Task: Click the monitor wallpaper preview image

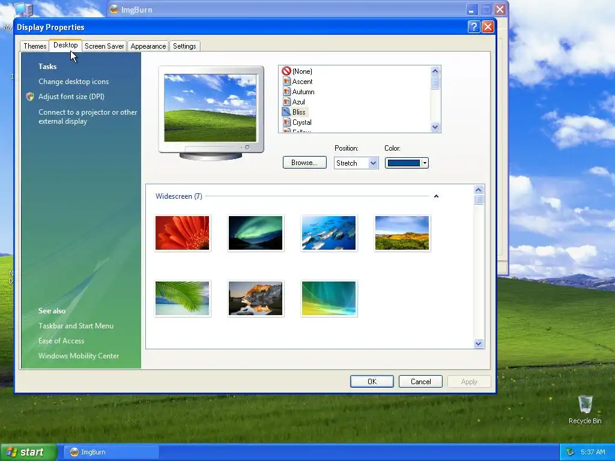Action: 210,108
